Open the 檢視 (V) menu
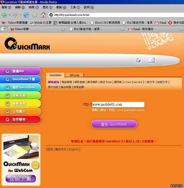 pyautogui.click(x=34, y=7)
